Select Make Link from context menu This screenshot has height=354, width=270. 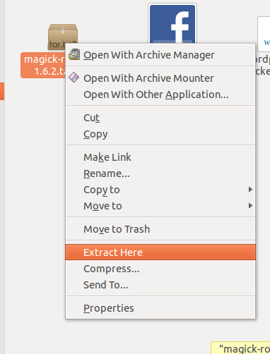160,157
